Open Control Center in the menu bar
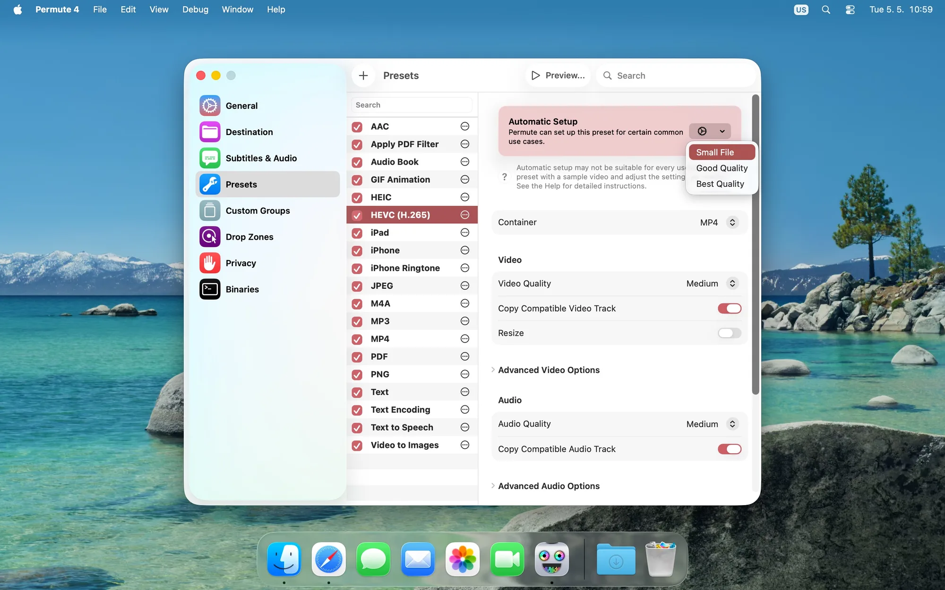The image size is (945, 590). (x=850, y=9)
